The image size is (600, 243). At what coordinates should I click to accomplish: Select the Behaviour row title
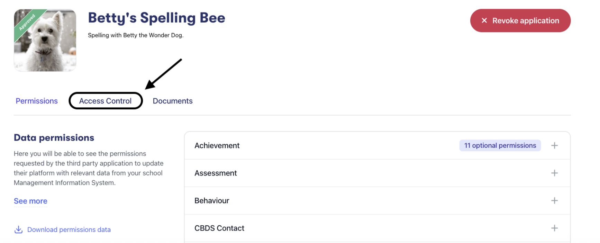point(212,201)
